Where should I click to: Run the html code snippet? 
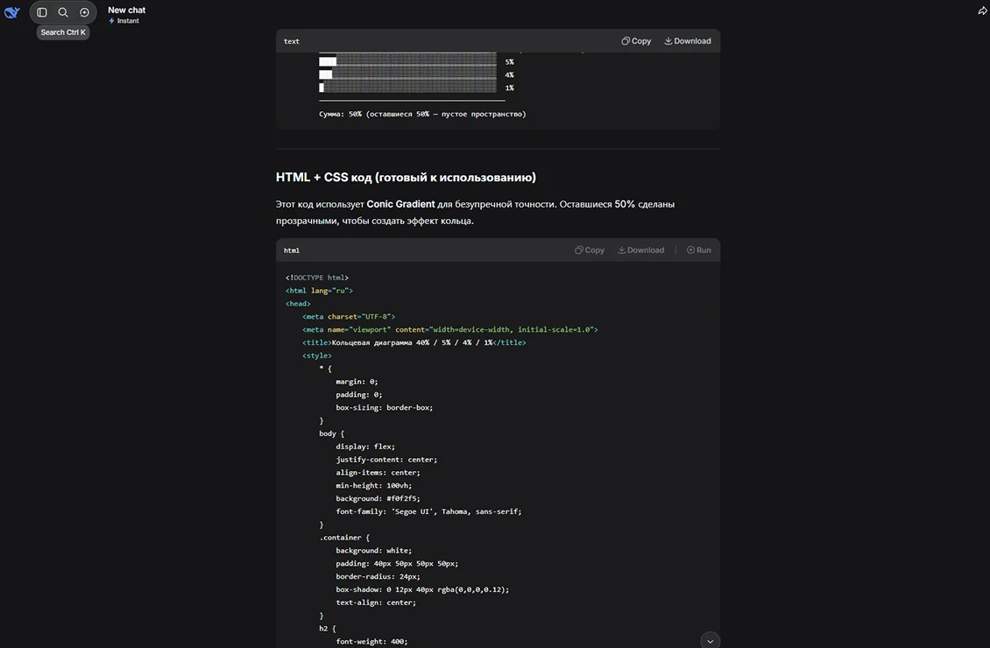[x=699, y=250]
